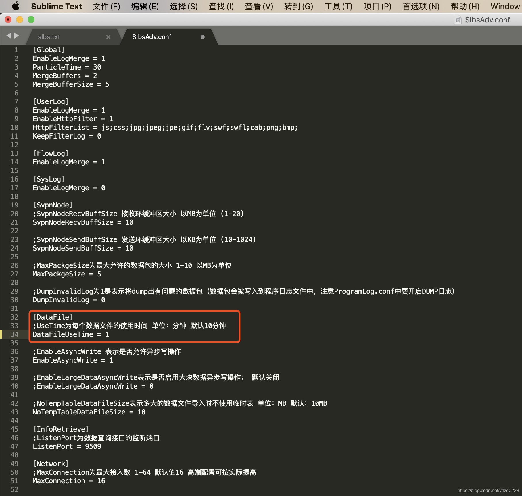Open the Window menu
This screenshot has width=522, height=496.
505,6
